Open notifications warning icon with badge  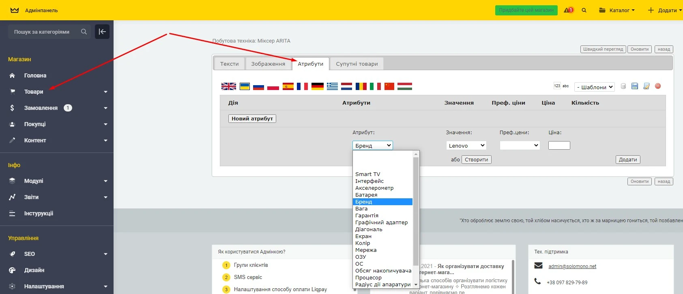[569, 10]
